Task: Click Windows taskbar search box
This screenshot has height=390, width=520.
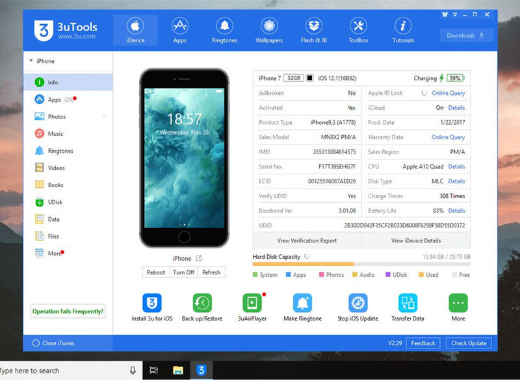Action: click(65, 370)
